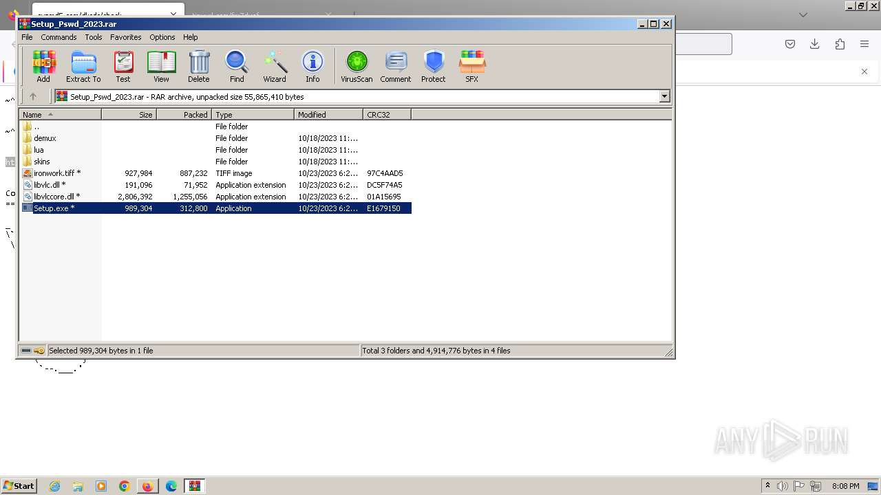Sort by Modified column header

(x=329, y=115)
